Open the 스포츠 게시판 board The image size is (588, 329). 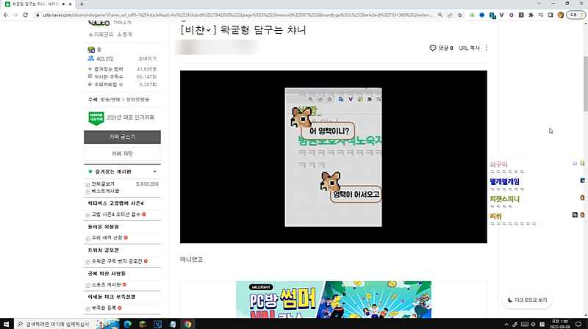106,285
